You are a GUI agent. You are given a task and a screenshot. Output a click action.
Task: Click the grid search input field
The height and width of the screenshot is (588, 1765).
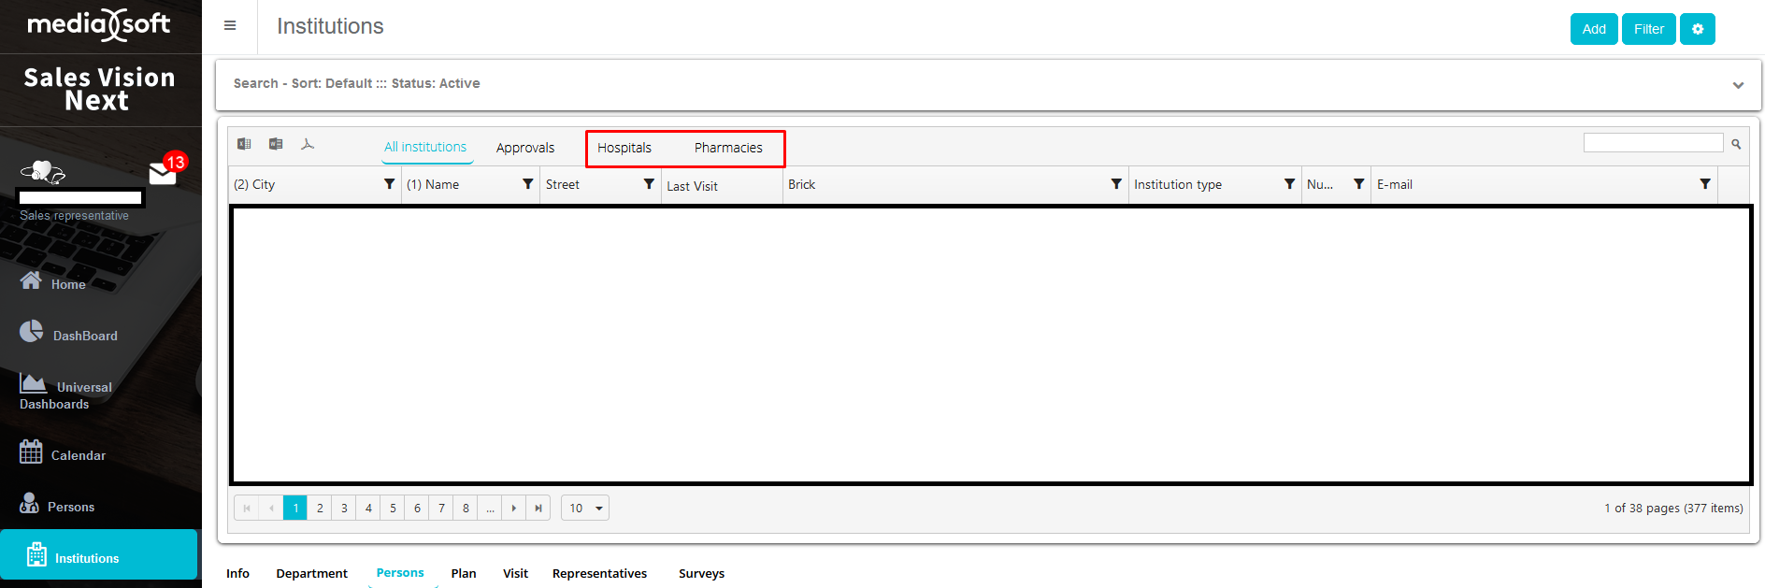(1653, 143)
